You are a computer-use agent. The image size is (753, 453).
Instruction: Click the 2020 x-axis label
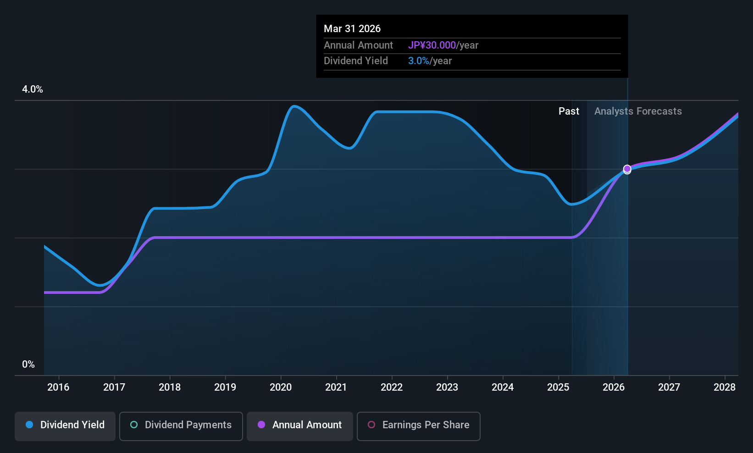tap(281, 387)
